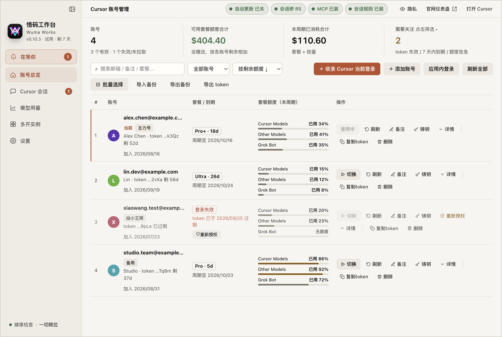The height and width of the screenshot is (337, 502).
Task: Click Cursor Models usage bar for alex.chen
Action: (293, 129)
